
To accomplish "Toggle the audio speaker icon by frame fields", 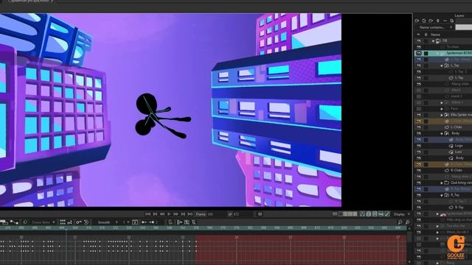I will point(260,214).
